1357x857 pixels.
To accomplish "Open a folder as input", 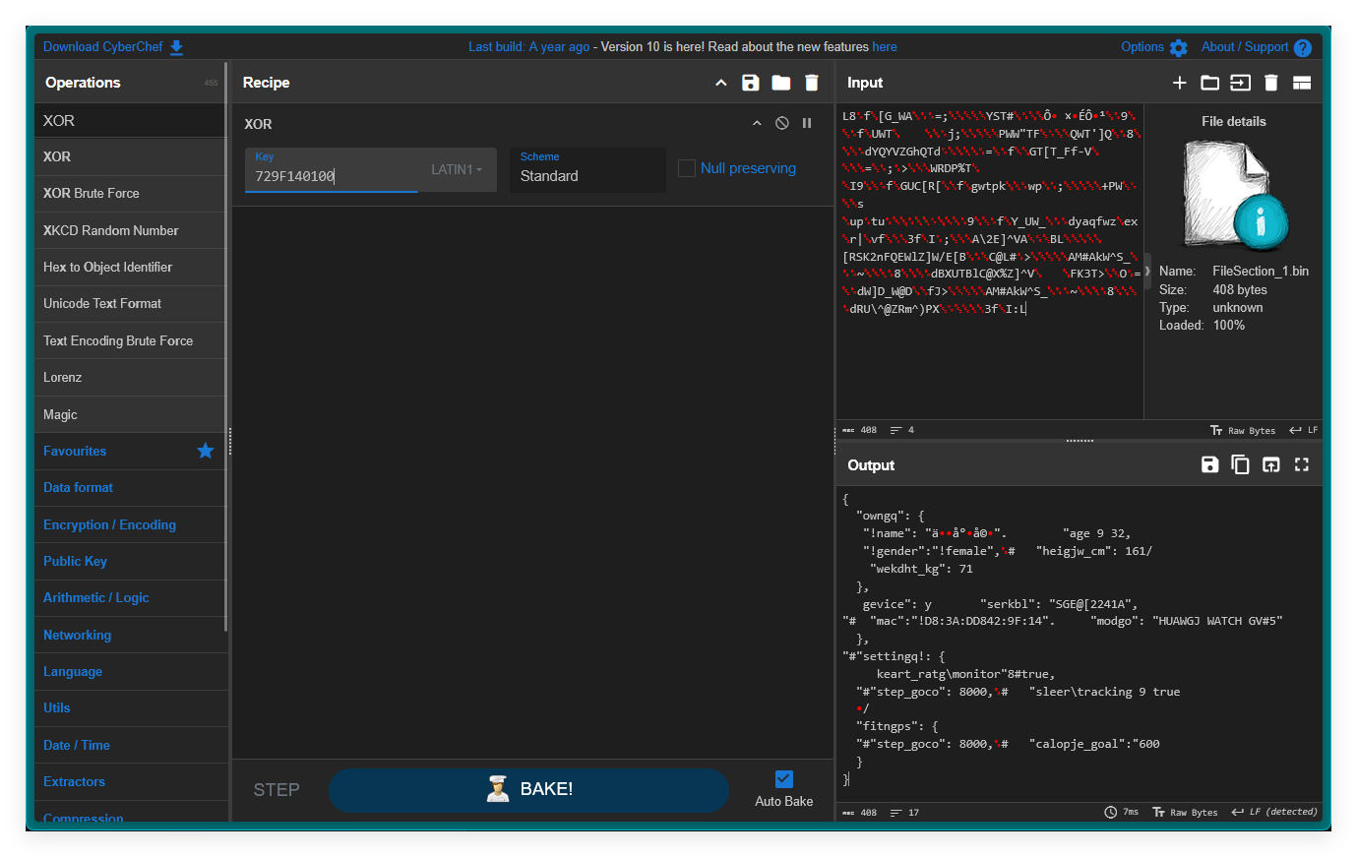I will [1210, 83].
